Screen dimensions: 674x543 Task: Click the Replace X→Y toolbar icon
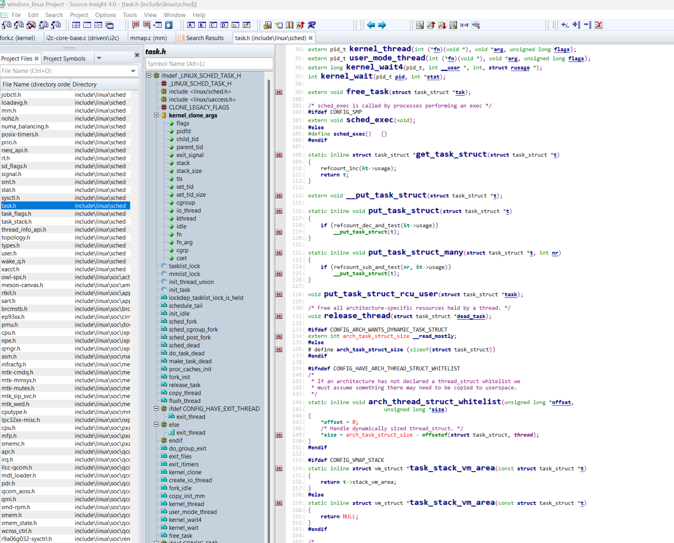[464, 25]
